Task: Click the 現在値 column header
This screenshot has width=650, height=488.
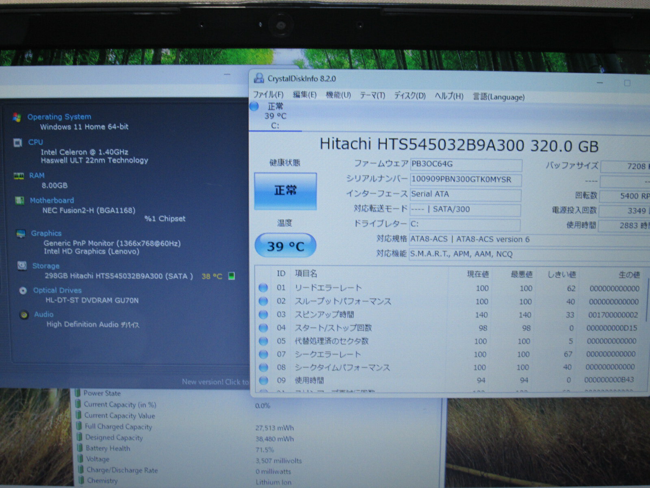Action: (x=478, y=274)
